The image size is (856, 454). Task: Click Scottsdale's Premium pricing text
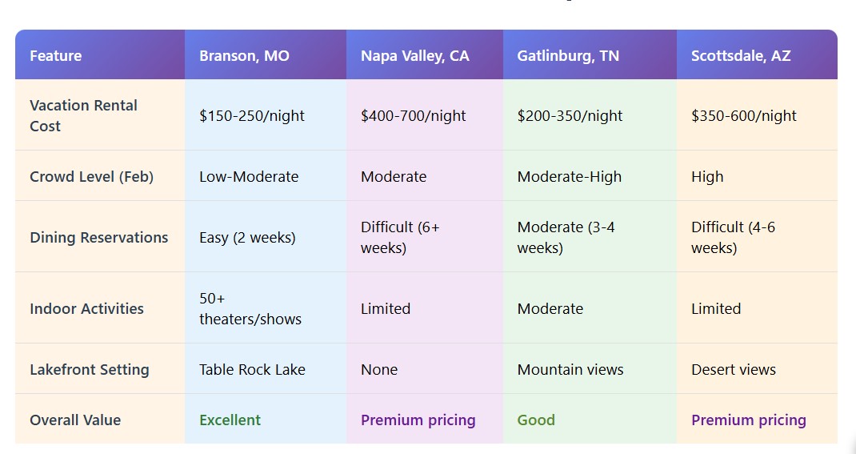pos(748,420)
